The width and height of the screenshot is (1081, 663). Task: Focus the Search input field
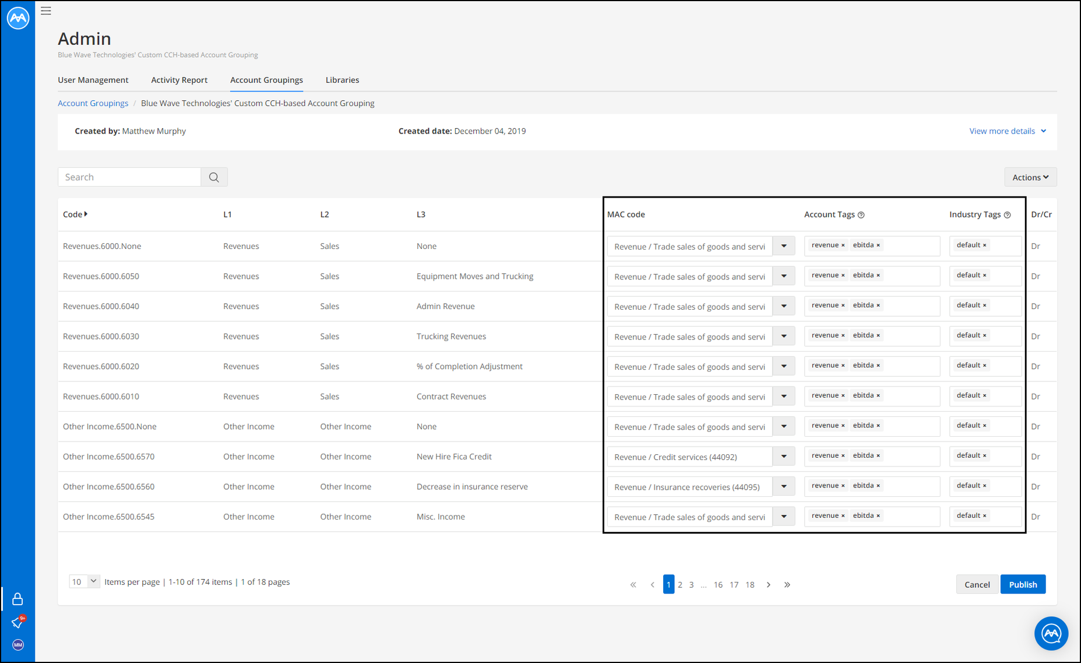129,177
